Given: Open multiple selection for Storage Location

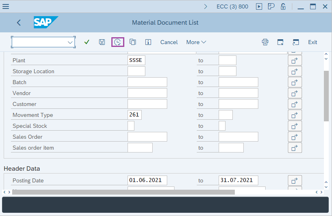Looking at the screenshot, I should click(x=295, y=72).
